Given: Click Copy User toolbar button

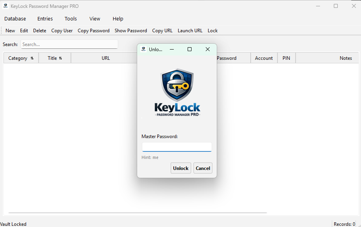Looking at the screenshot, I should tap(62, 31).
